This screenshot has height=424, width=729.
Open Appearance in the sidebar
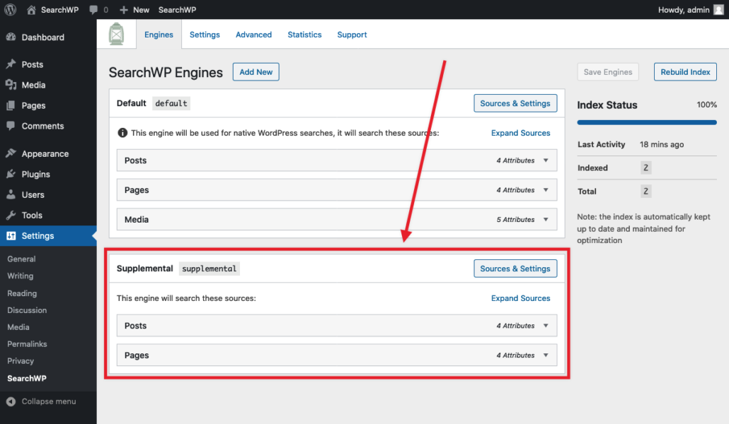(x=45, y=153)
